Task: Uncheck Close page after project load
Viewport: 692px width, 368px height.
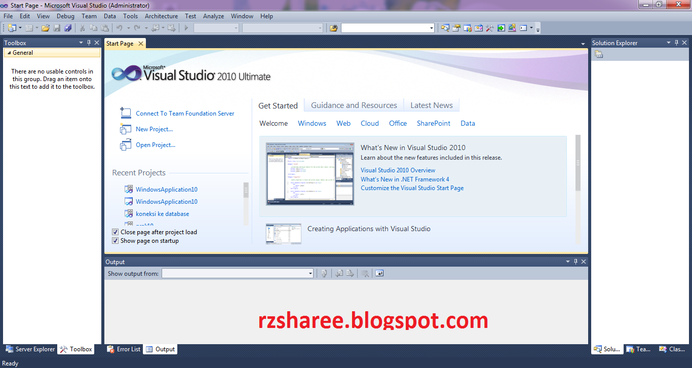Action: [x=115, y=232]
